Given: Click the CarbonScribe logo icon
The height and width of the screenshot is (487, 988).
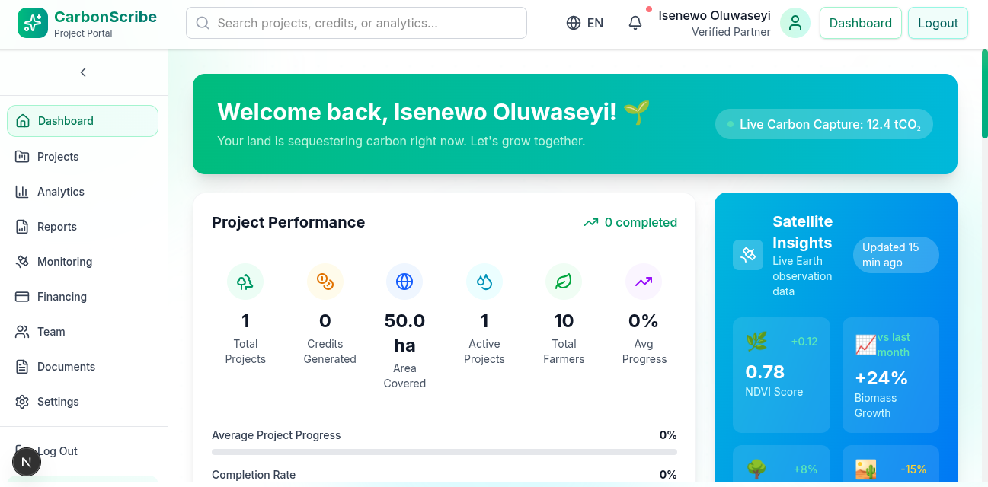Looking at the screenshot, I should click(x=32, y=23).
